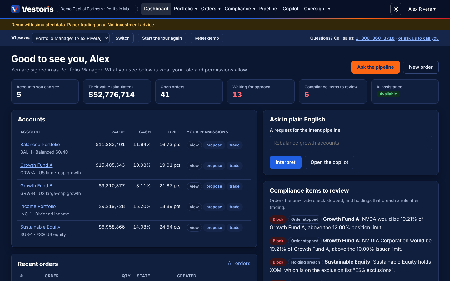The height and width of the screenshot is (281, 450).
Task: Click the Waiting for approval count 13
Action: click(237, 95)
